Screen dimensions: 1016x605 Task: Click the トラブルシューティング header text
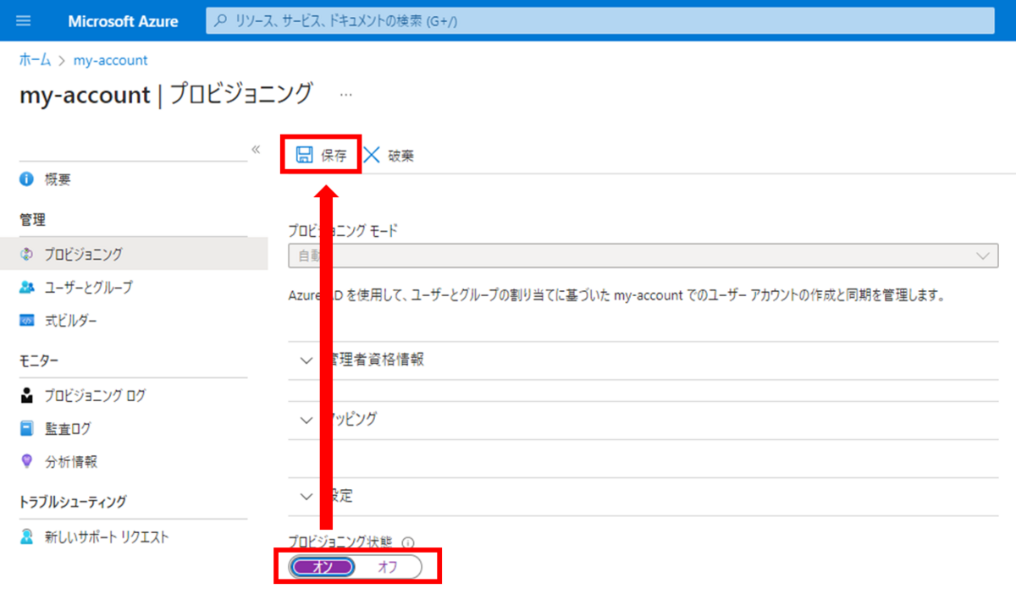pos(73,502)
